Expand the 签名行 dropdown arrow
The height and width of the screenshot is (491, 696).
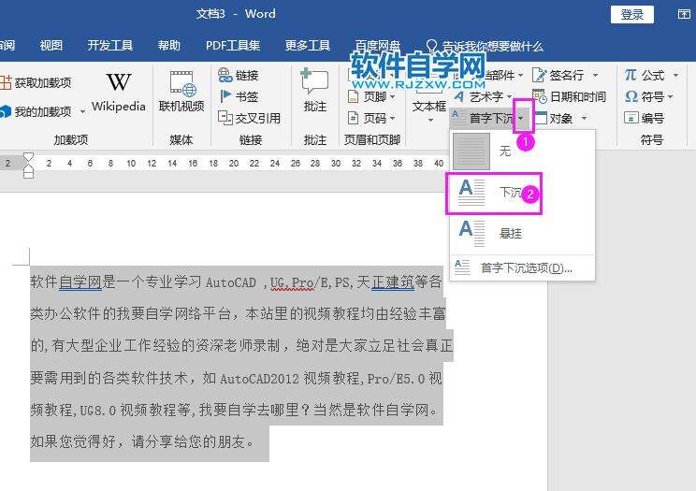[x=595, y=75]
